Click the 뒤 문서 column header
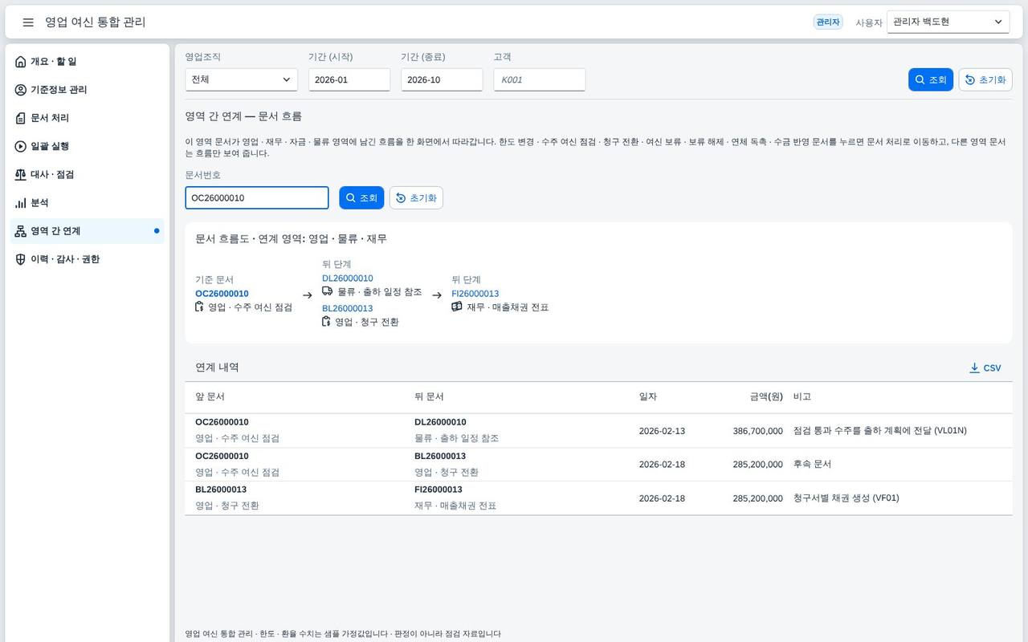This screenshot has width=1028, height=642. [429, 396]
